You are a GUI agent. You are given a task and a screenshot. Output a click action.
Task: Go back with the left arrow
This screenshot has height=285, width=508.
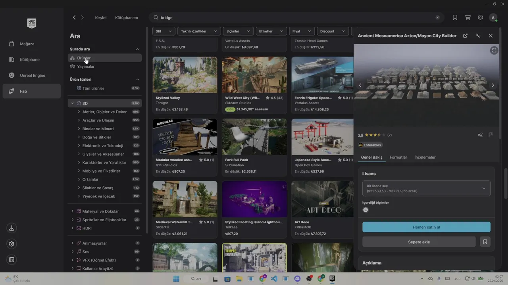[74, 17]
